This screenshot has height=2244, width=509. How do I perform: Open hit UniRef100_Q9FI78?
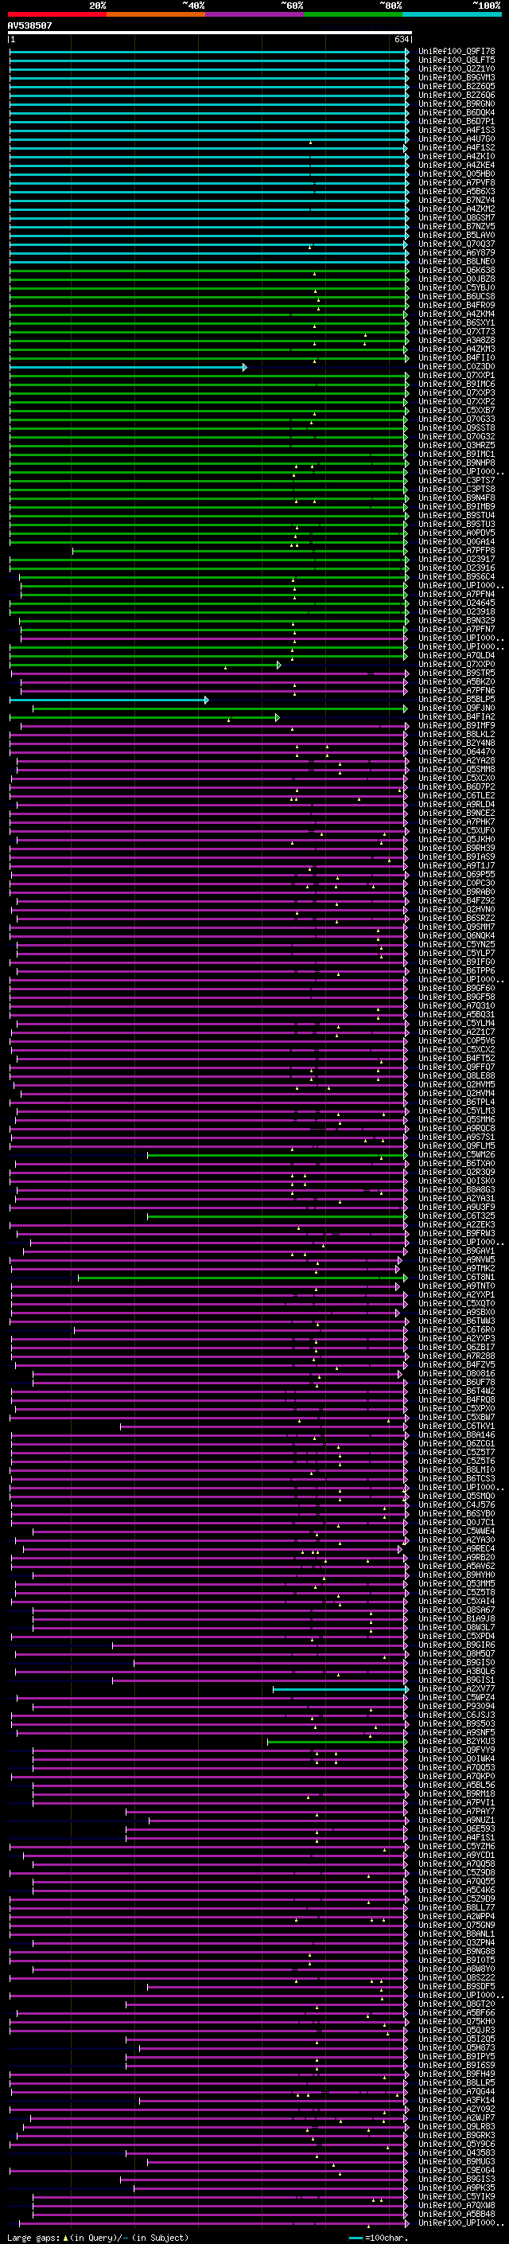pyautogui.click(x=457, y=52)
